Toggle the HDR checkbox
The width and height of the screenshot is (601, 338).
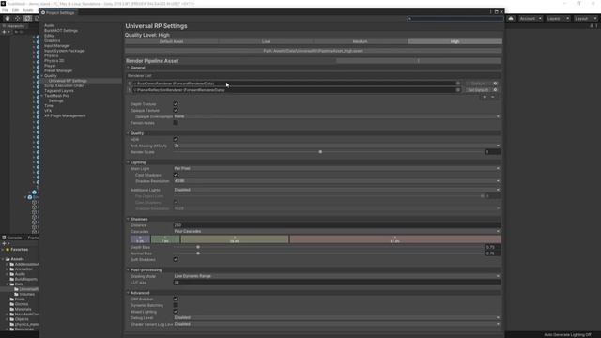tap(176, 140)
